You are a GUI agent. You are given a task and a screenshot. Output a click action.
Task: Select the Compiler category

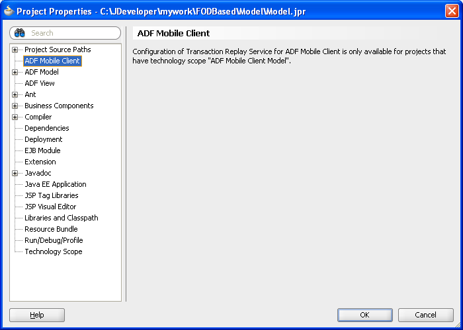pyautogui.click(x=38, y=117)
